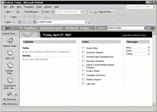Expand the contact-to-find dropdown arrow

tap(81, 12)
